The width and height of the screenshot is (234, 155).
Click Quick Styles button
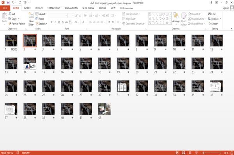point(184,19)
